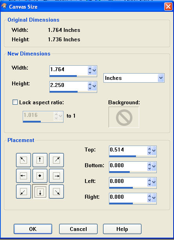This screenshot has width=174, height=240.
Task: Select bottom-left placement arrow icon
Action: tap(24, 192)
